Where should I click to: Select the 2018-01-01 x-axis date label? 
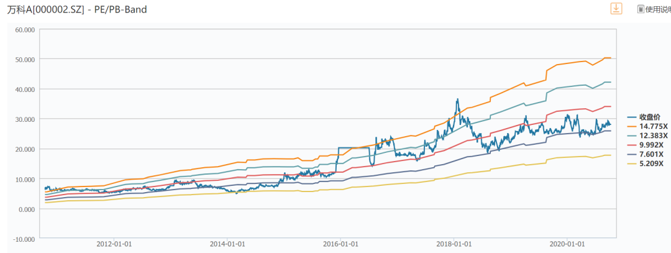(454, 245)
